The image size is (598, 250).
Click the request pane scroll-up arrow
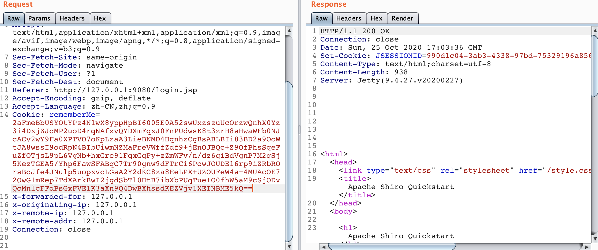289,31
